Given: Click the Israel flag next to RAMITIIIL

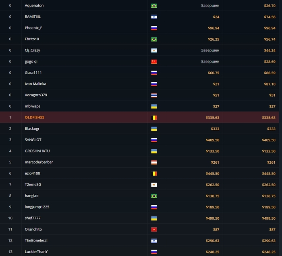Looking at the screenshot, I should [153, 17].
